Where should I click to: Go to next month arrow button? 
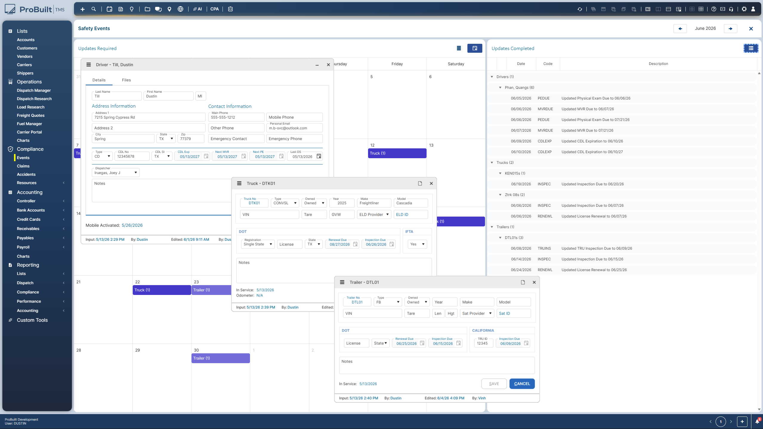pos(730,29)
